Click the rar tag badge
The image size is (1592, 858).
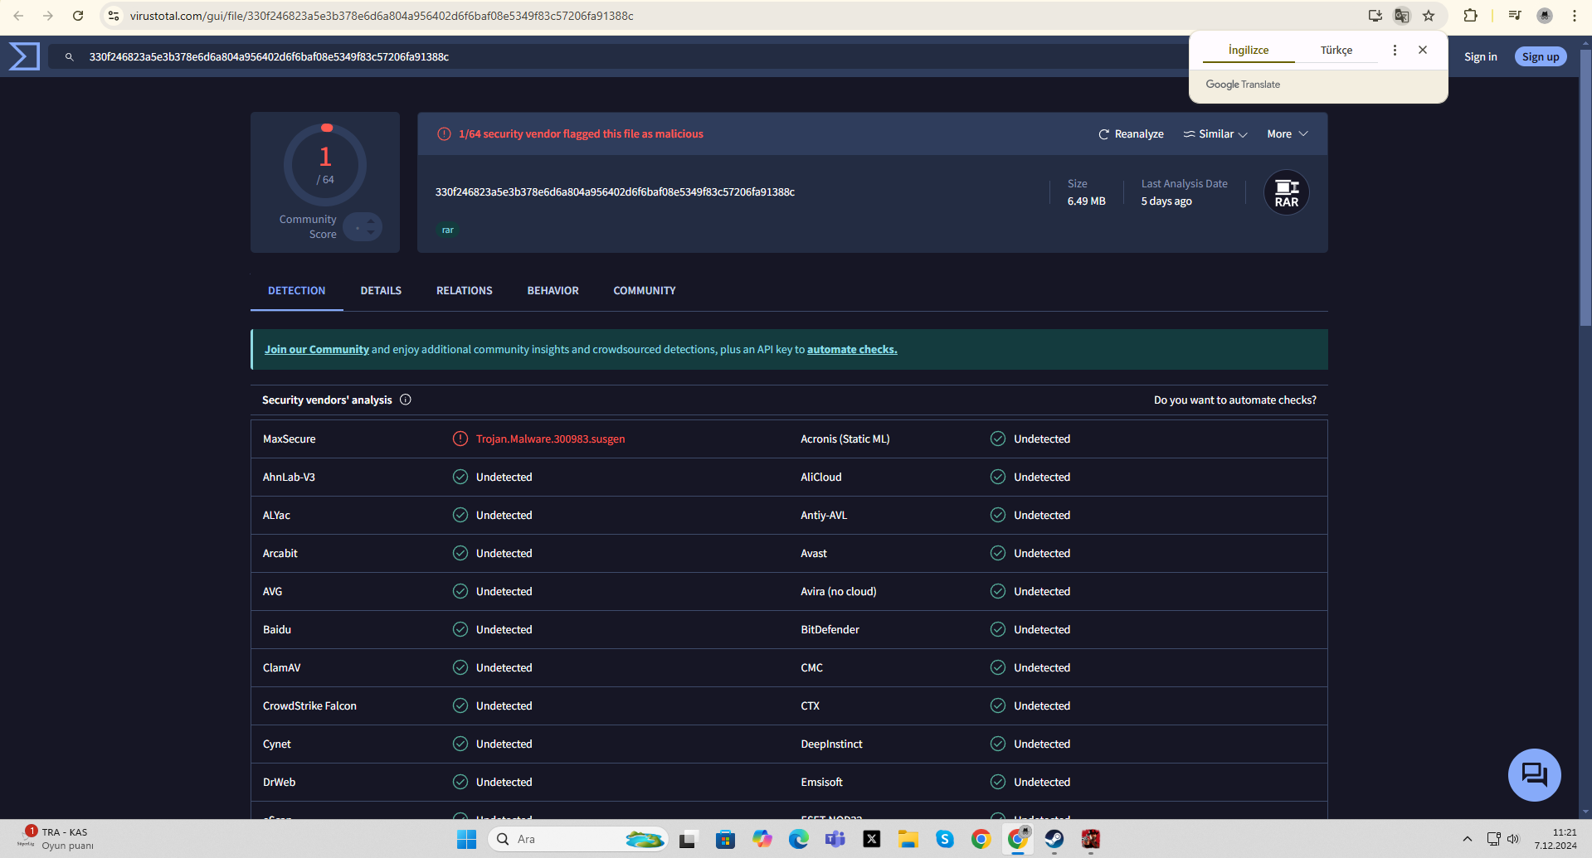tap(448, 230)
